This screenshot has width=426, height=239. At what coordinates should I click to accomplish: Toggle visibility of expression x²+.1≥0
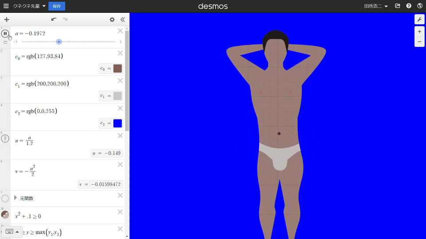(5, 215)
